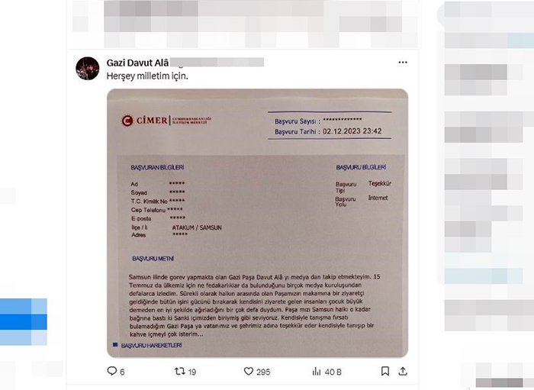This screenshot has width=534, height=390.
Task: Click the reply count number 6
Action: pyautogui.click(x=122, y=372)
